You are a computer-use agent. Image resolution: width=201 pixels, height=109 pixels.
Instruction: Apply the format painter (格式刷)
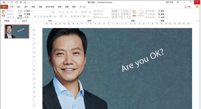click(x=11, y=17)
